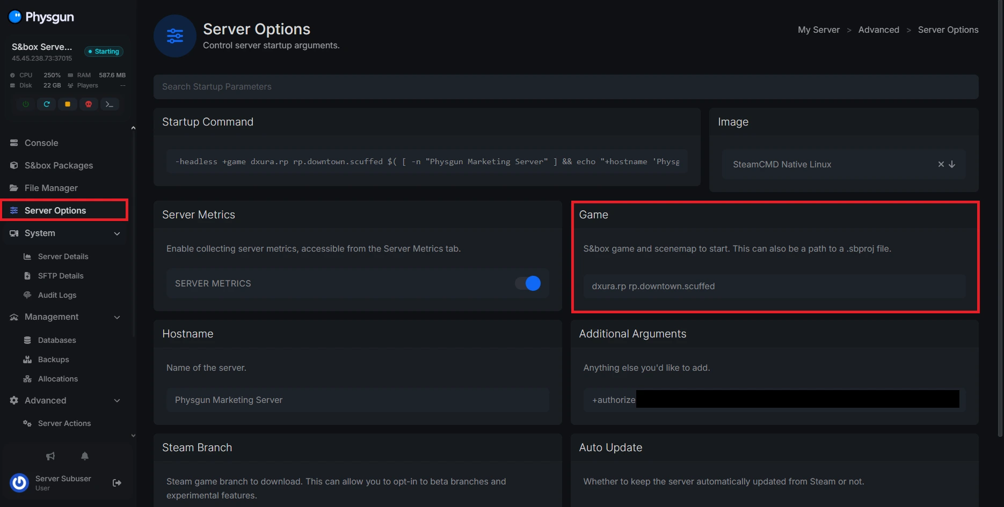Click the server address 45.45.238.73:37015
Image resolution: width=1004 pixels, height=507 pixels.
[42, 58]
